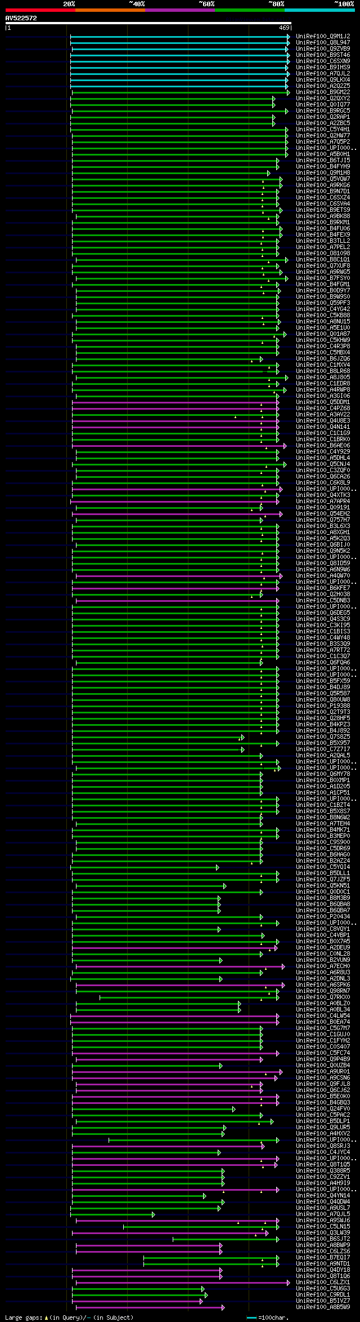Select the UniRef100_C5G7M7 entry
Viewport: 360px width, 1322px height.
point(323,1028)
